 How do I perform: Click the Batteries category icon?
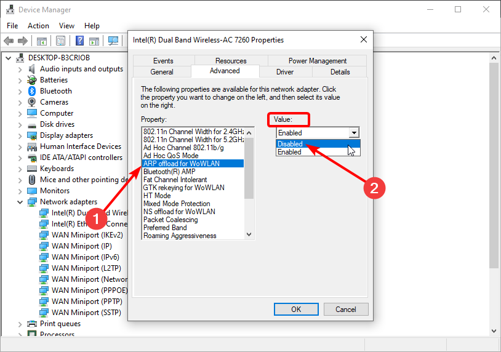coord(32,80)
